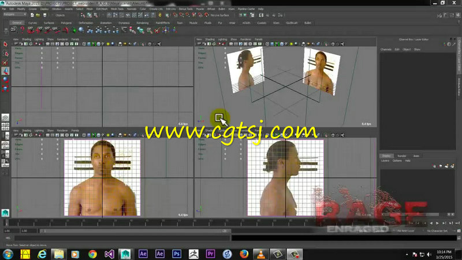Click the Maya home icon below the layout buttons
Viewport: 462px width, 260px height.
point(5,213)
